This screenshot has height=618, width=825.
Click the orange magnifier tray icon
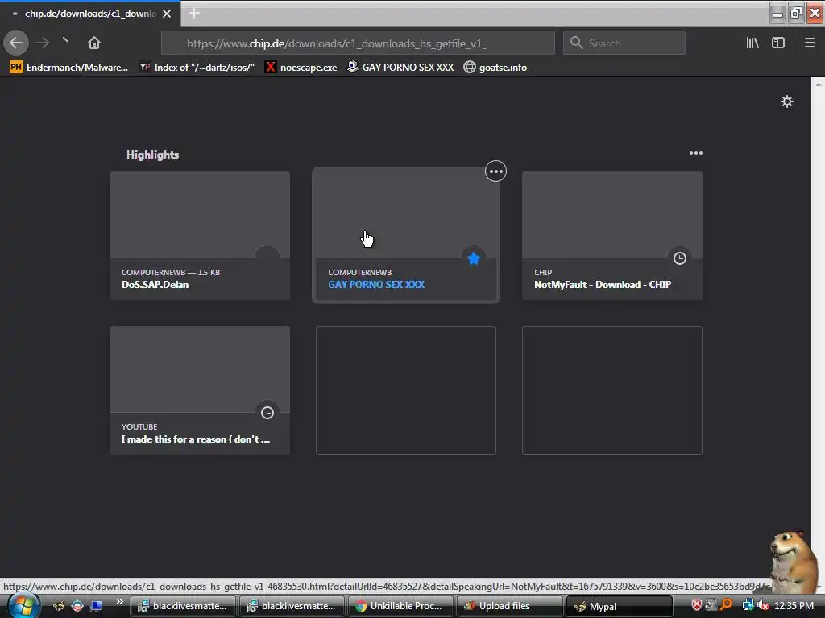click(x=726, y=605)
